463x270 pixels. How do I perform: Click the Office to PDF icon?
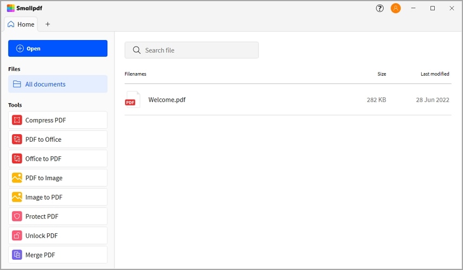tap(17, 159)
